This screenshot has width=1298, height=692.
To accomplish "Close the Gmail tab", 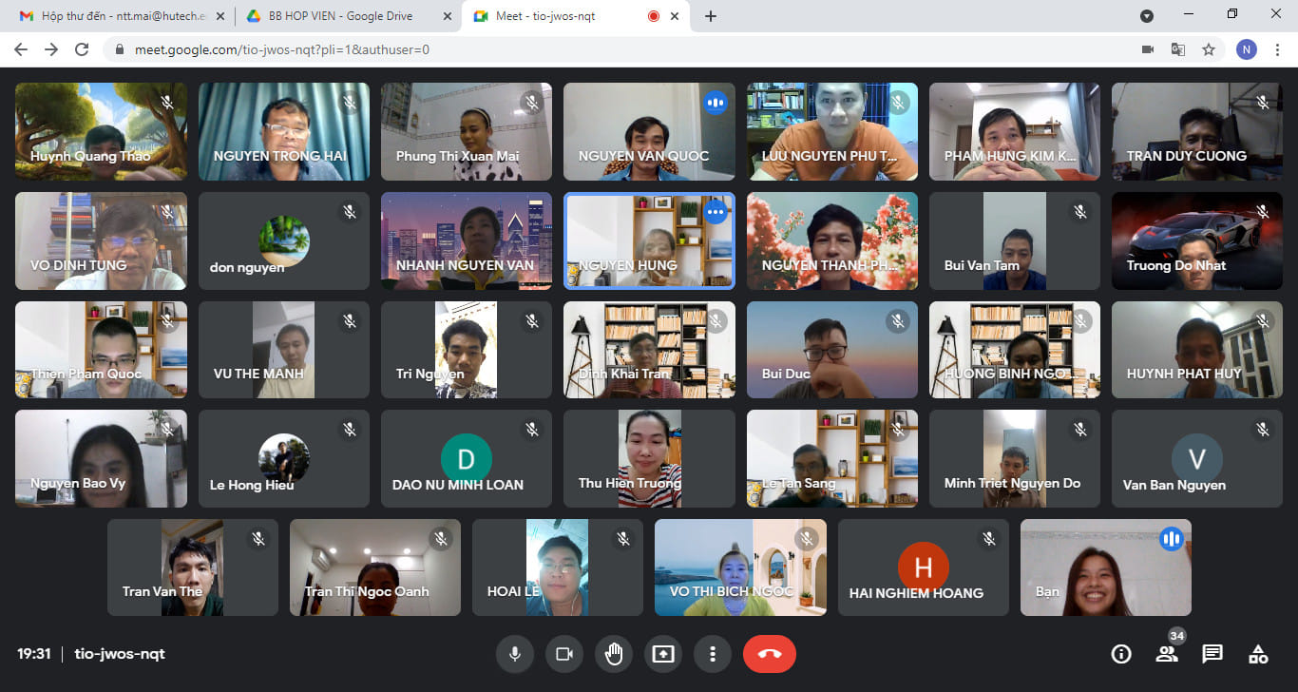I will tap(220, 16).
